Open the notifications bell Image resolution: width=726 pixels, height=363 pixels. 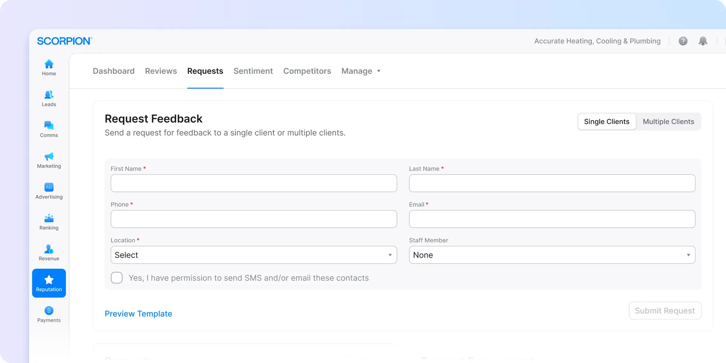703,41
